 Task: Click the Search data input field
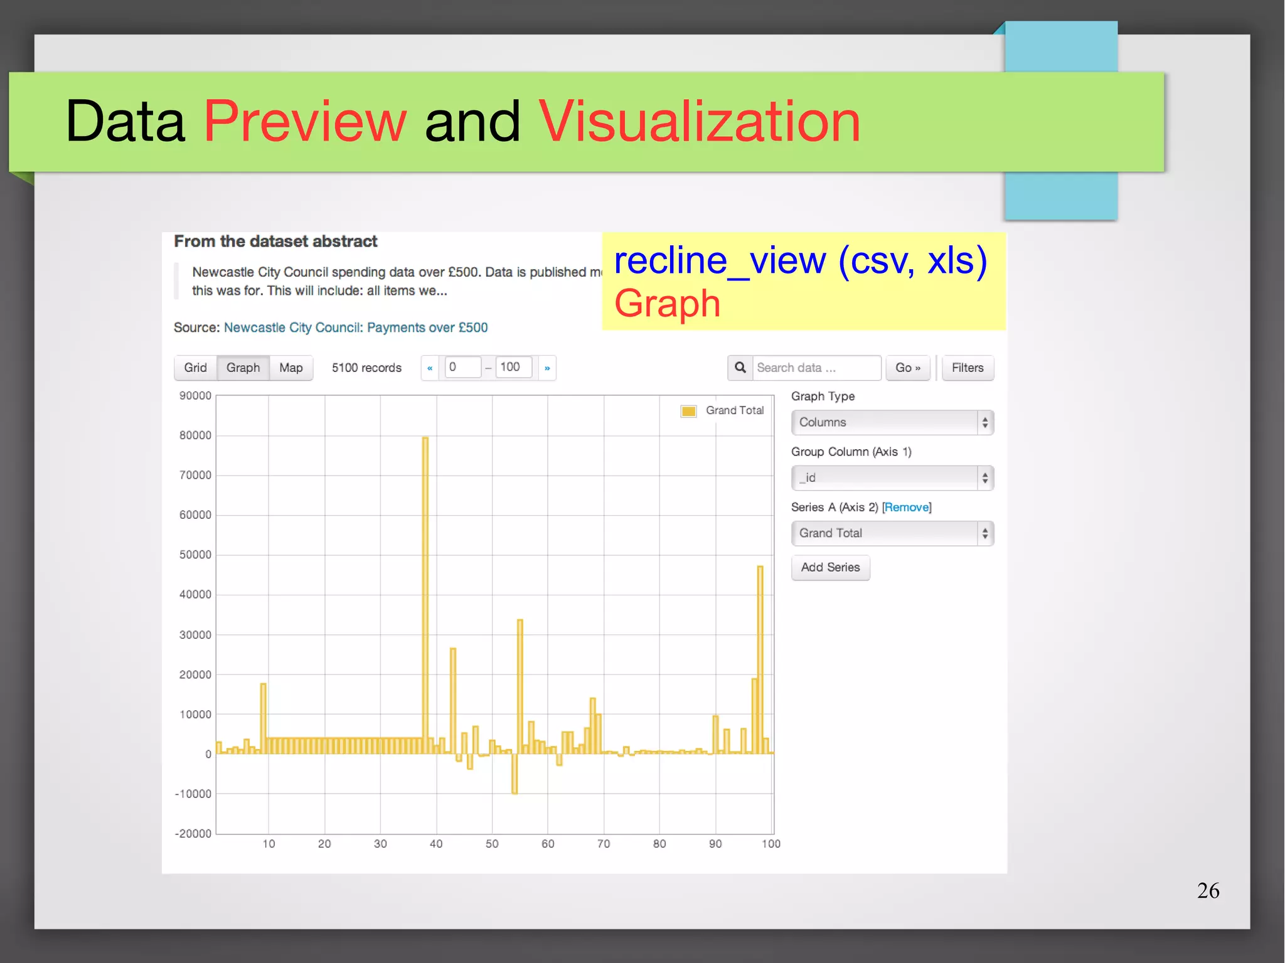point(816,368)
